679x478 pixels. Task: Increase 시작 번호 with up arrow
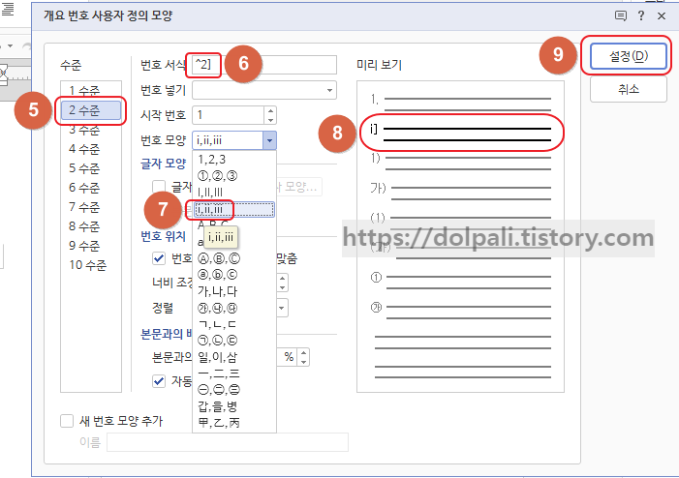tap(270, 110)
